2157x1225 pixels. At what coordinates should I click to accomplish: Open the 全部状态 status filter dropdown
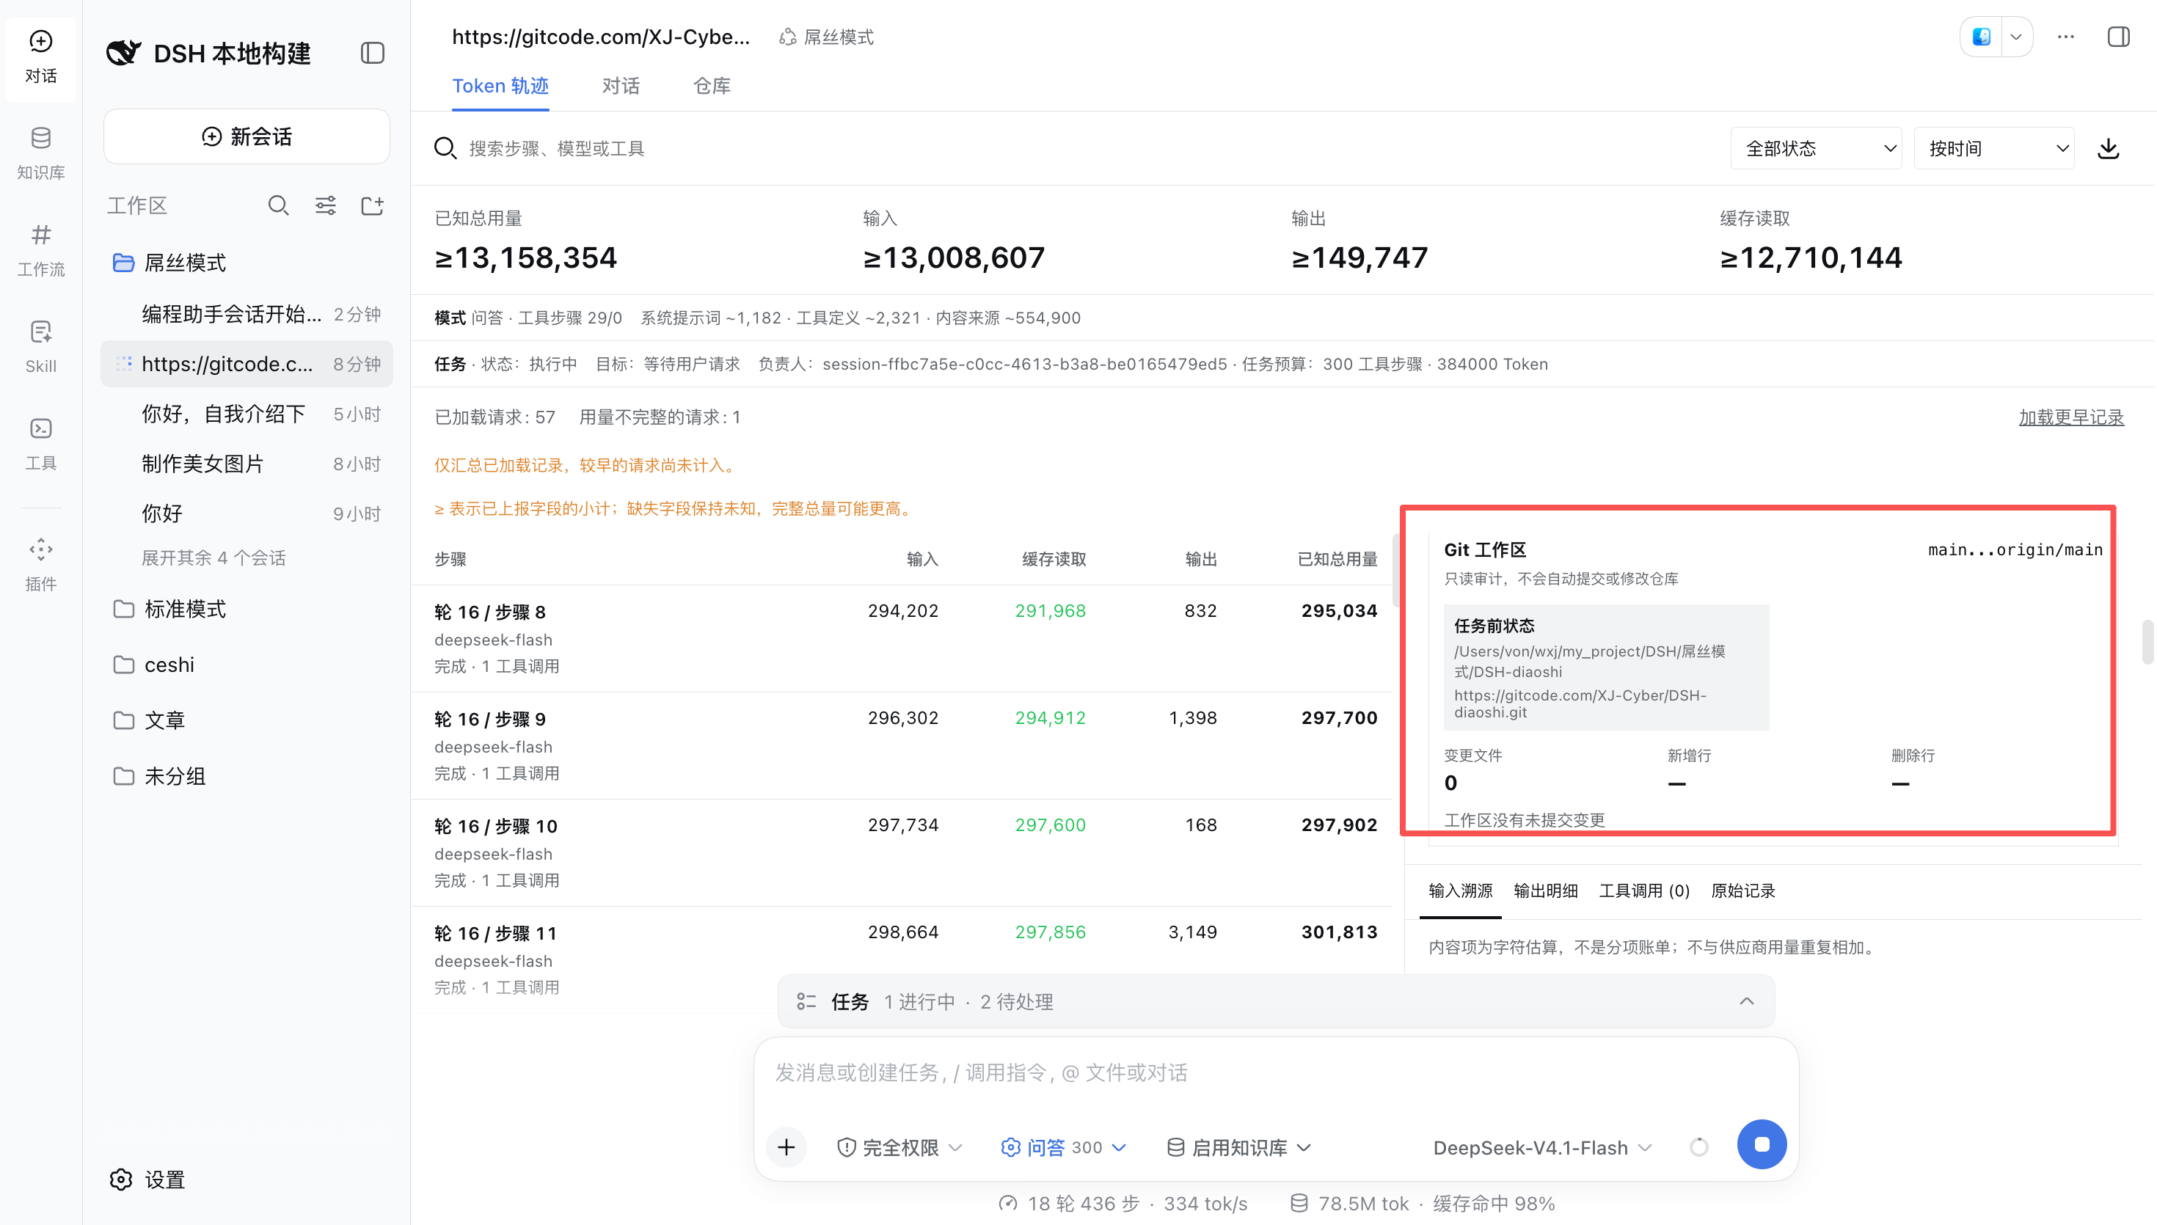coord(1815,149)
